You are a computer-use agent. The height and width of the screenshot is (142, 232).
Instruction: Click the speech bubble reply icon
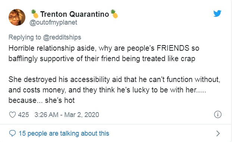click(12, 133)
